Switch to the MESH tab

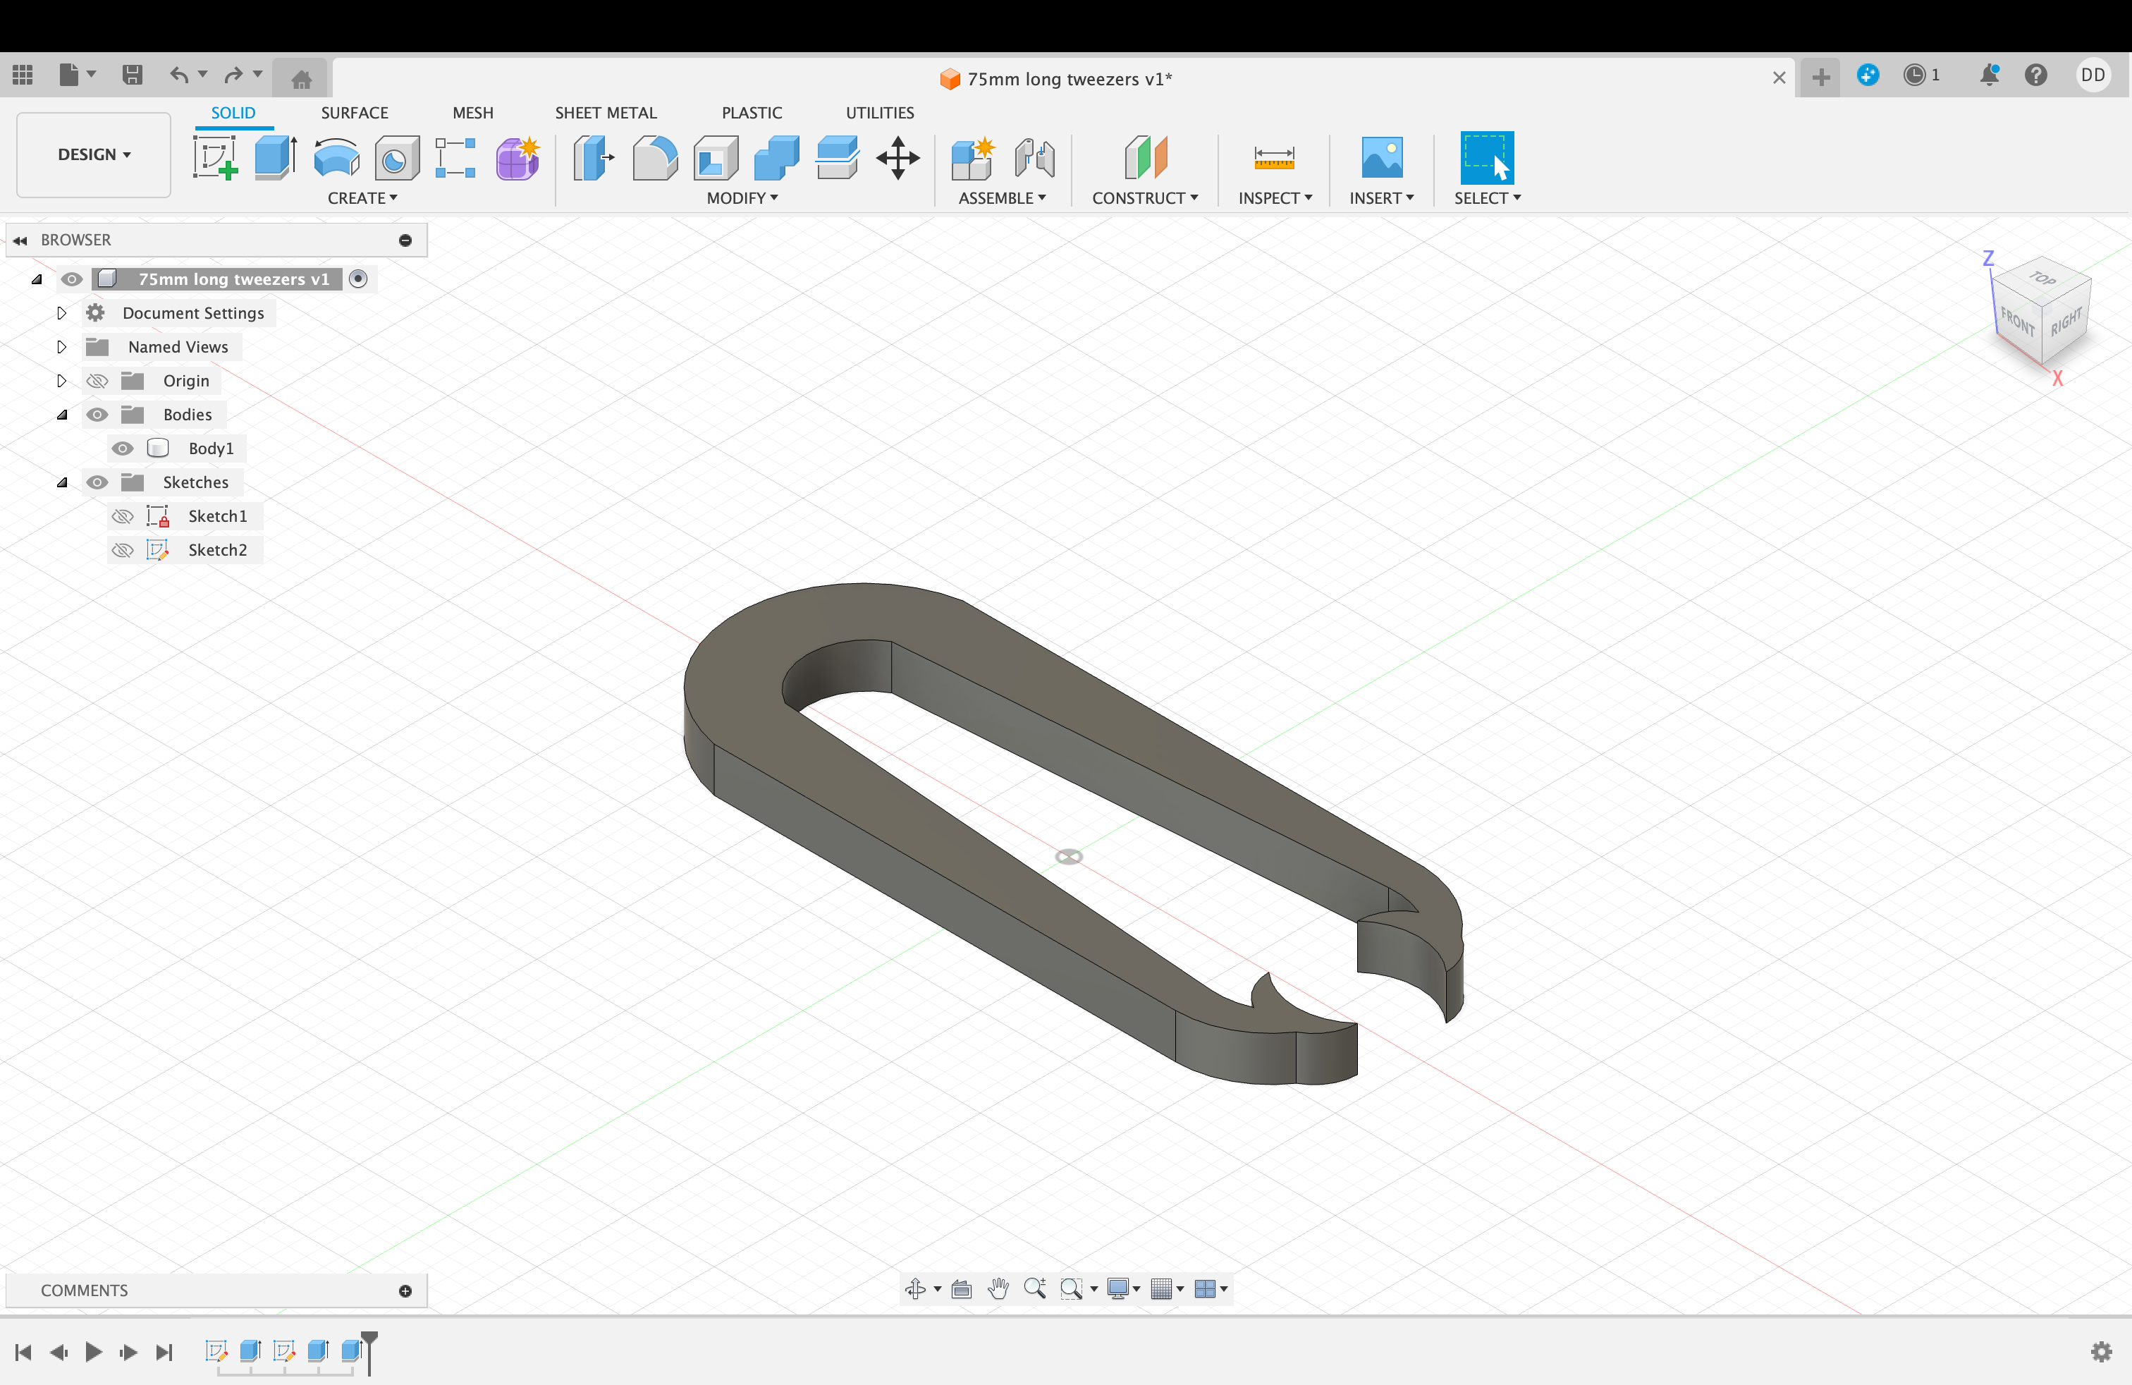[473, 113]
